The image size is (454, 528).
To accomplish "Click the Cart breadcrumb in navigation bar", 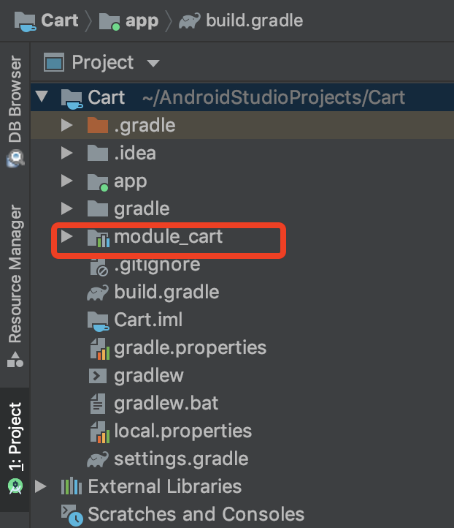I will pos(47,21).
